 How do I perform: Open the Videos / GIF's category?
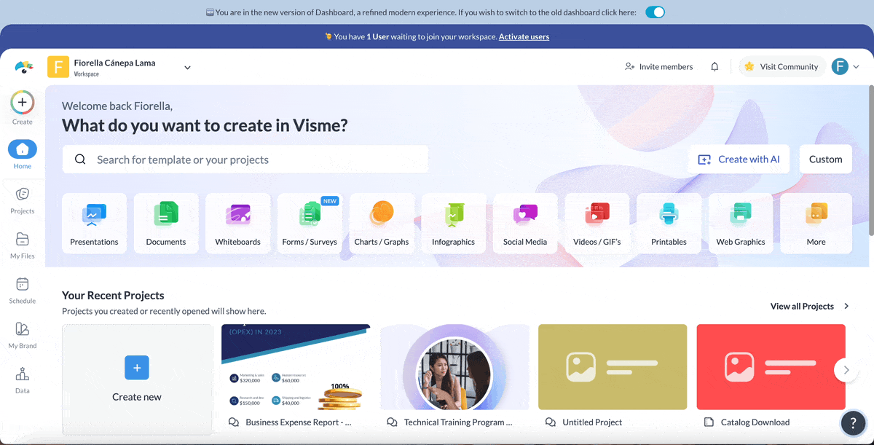coord(597,216)
